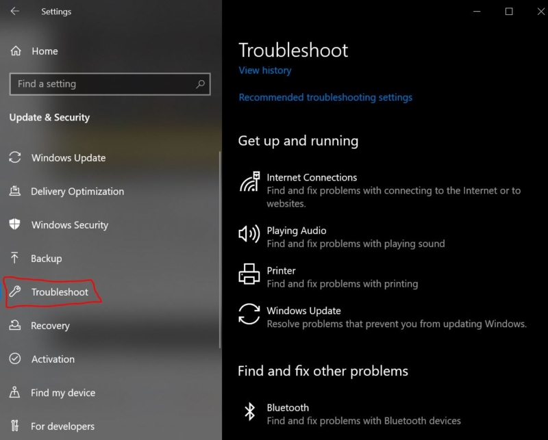Click the Delivery Optimization icon
This screenshot has width=548, height=440.
coord(14,191)
